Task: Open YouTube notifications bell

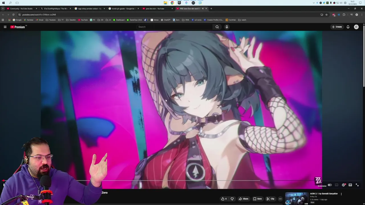Action: [348, 27]
